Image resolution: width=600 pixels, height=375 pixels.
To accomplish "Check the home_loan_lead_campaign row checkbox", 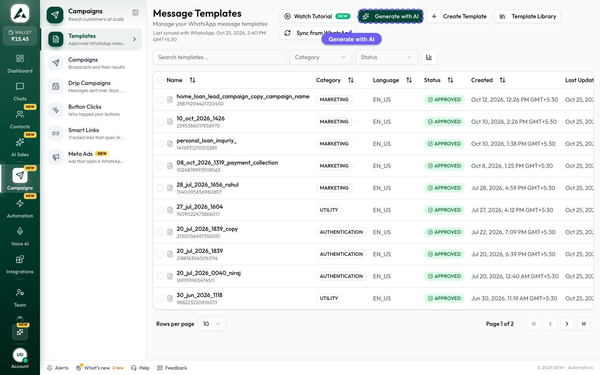I will [x=160, y=100].
